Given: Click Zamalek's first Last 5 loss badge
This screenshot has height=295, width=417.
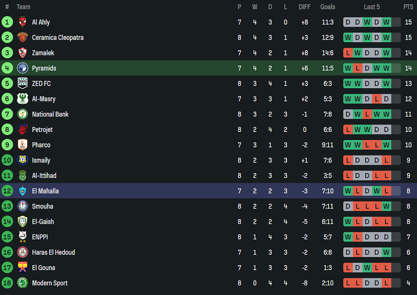Looking at the screenshot, I should pos(348,53).
